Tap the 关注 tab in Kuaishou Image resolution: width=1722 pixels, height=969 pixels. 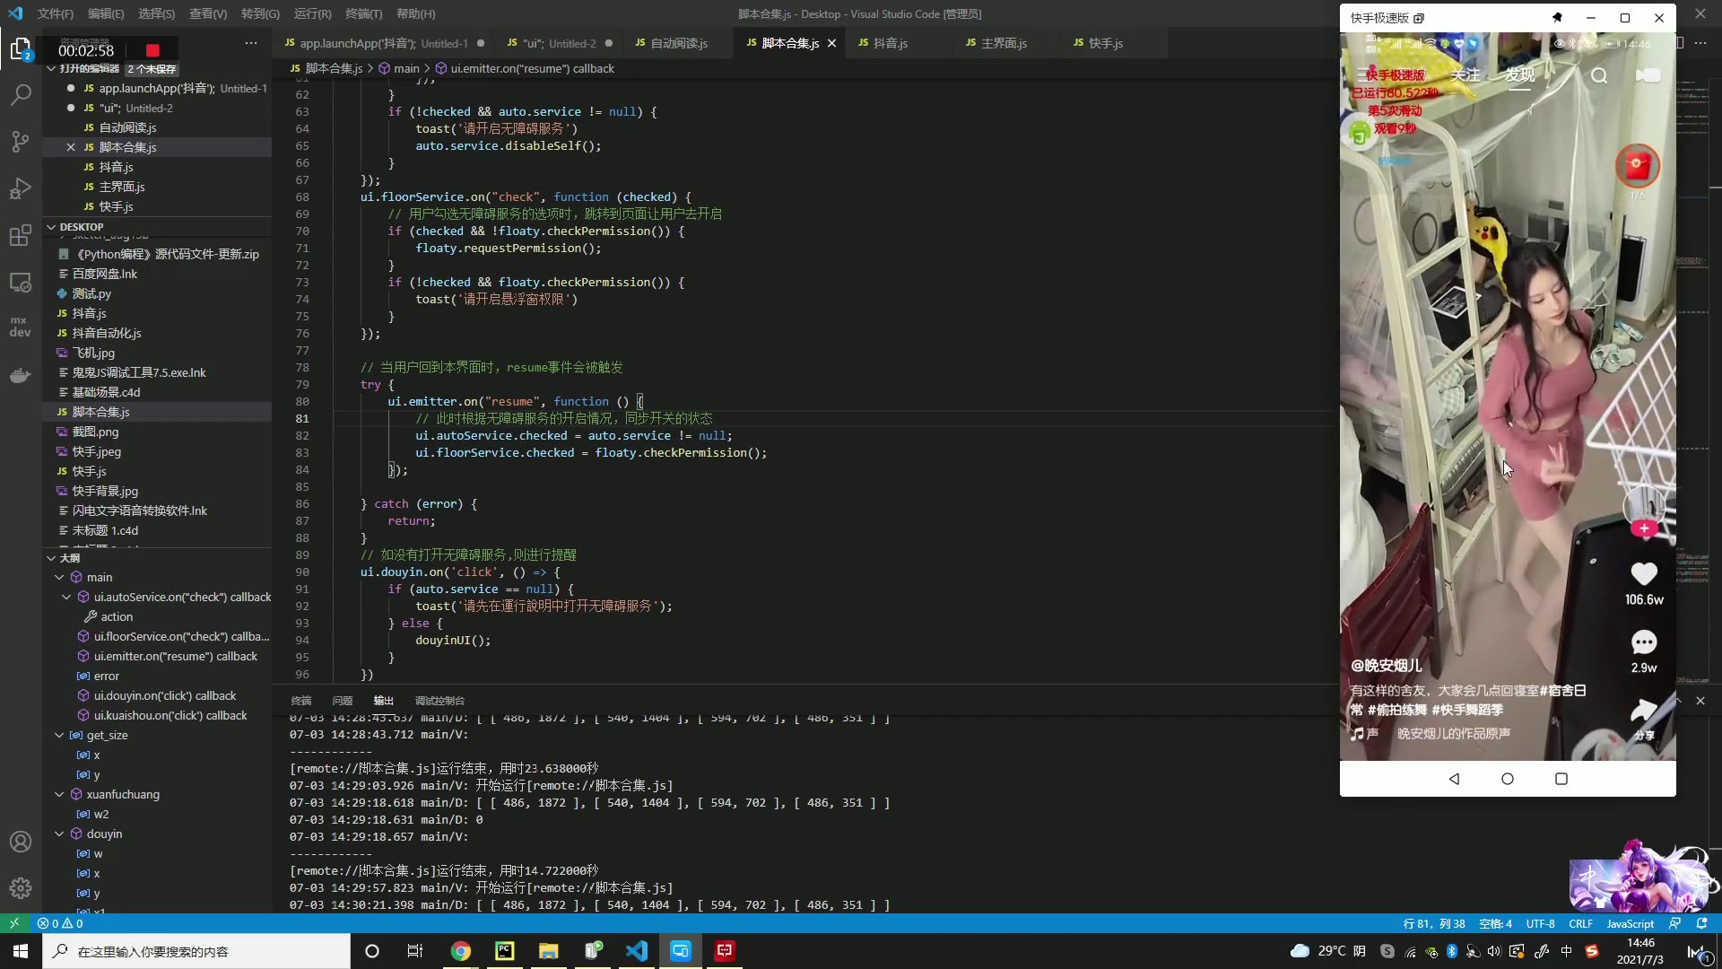pyautogui.click(x=1465, y=74)
